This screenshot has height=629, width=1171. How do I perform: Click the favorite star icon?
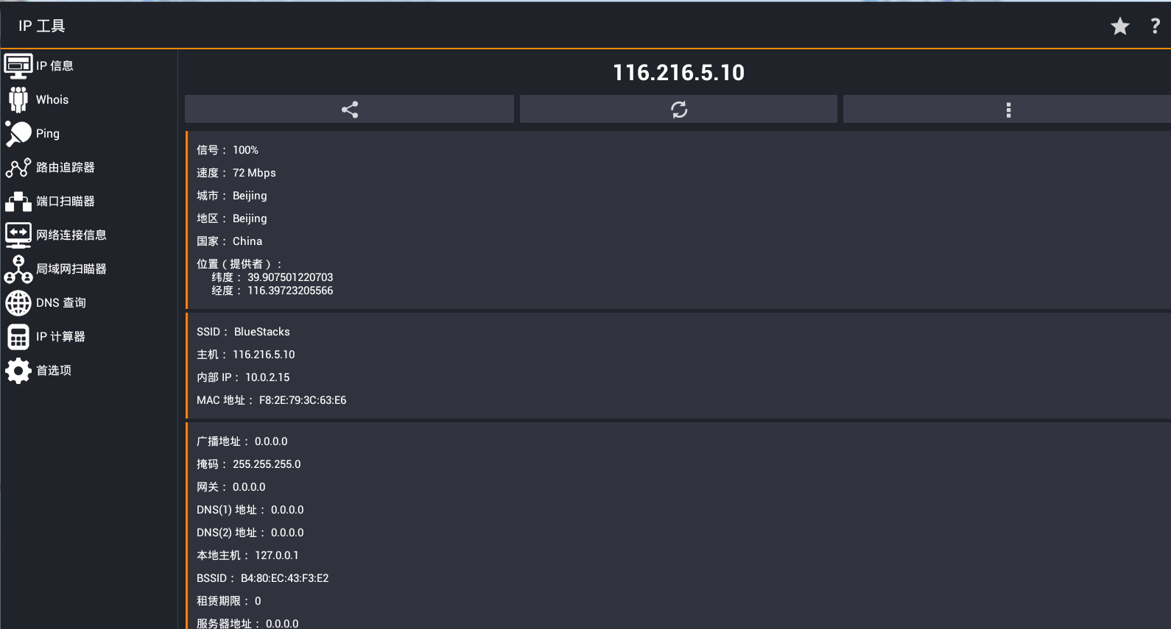click(1119, 26)
